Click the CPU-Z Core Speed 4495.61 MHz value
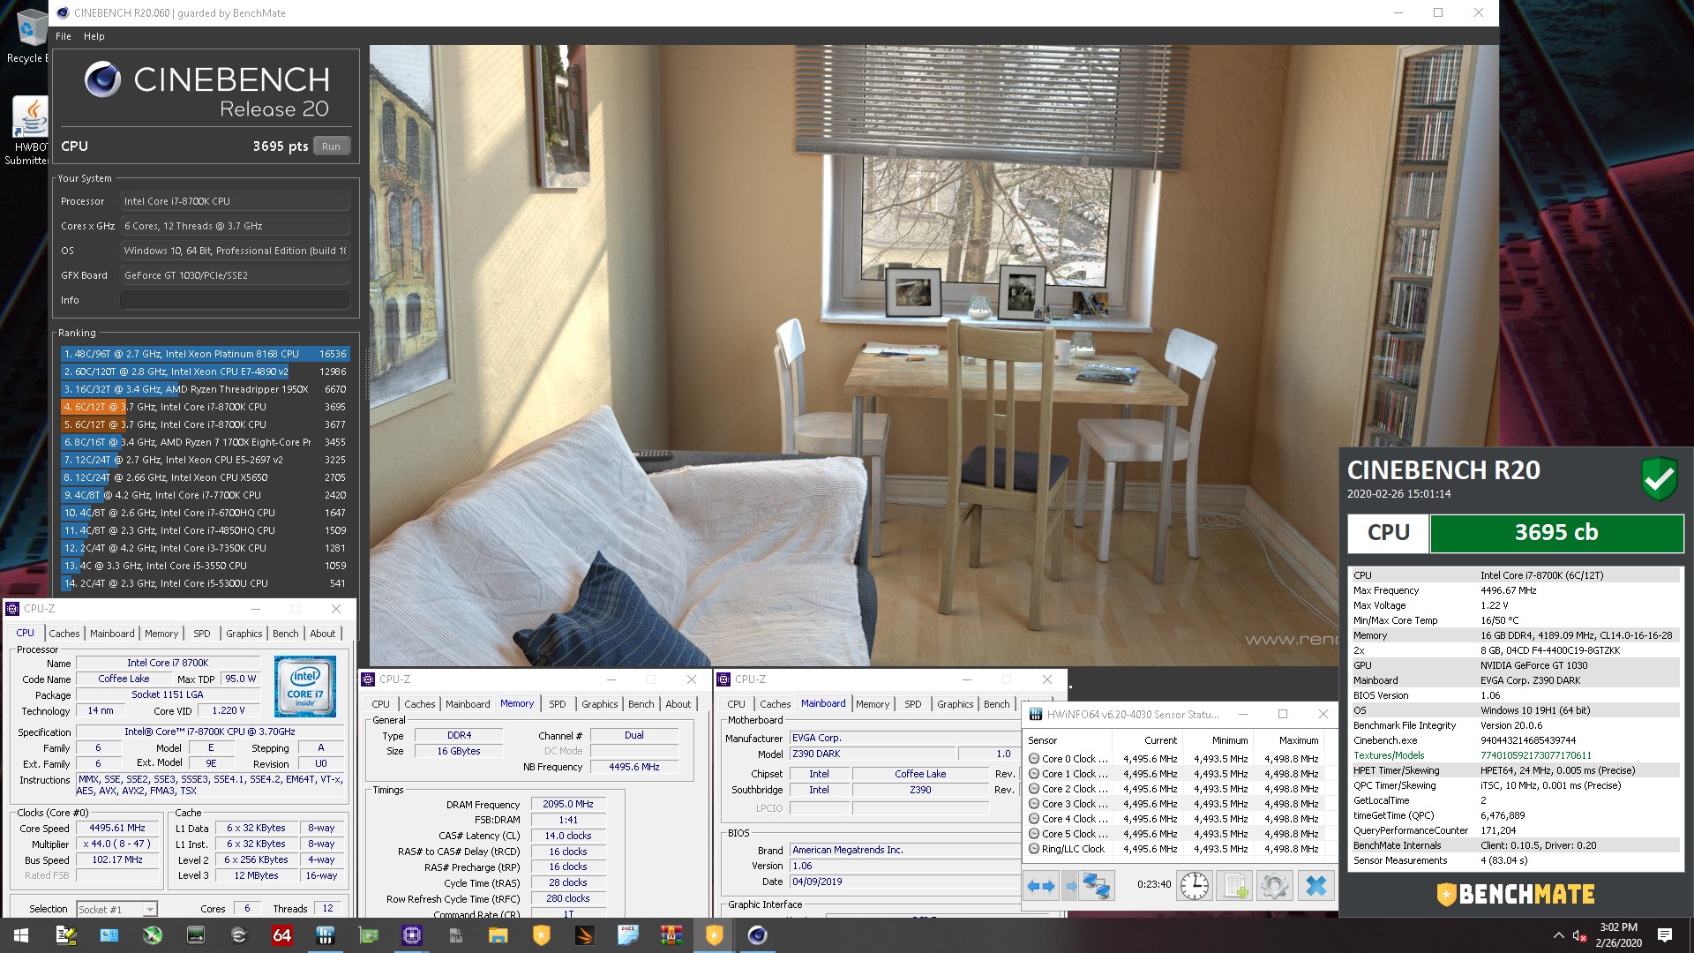This screenshot has width=1694, height=953. [x=117, y=829]
